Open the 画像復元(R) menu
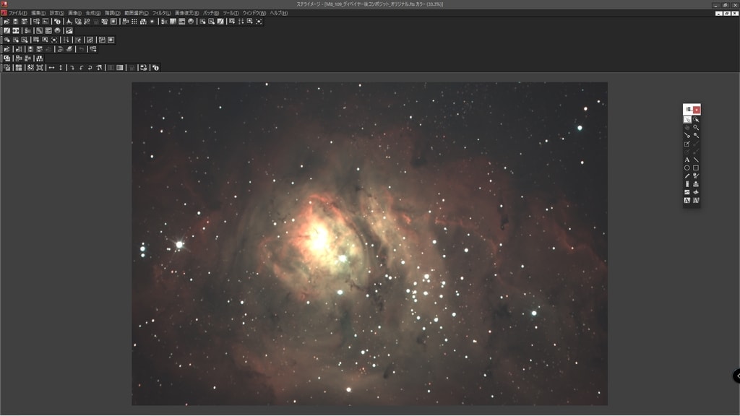This screenshot has height=416, width=740. click(x=187, y=13)
